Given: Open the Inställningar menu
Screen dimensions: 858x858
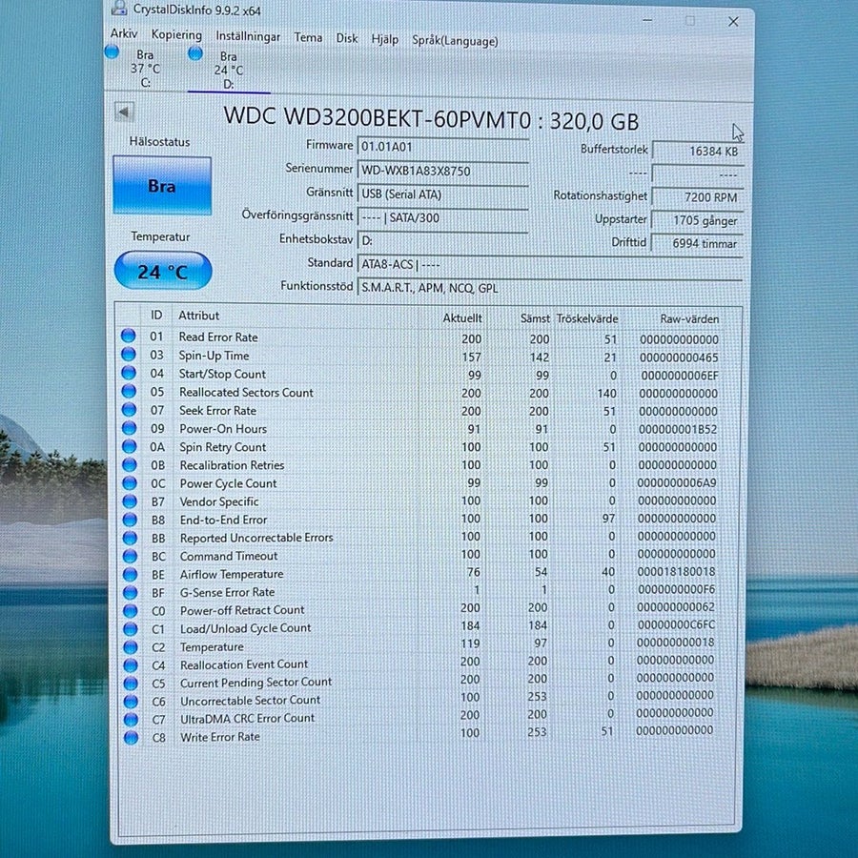Looking at the screenshot, I should [x=247, y=36].
